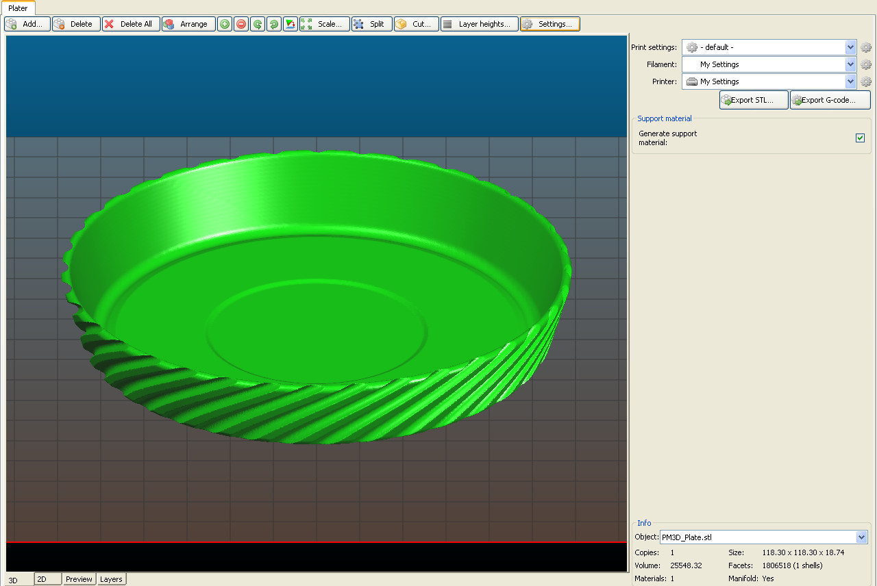877x586 pixels.
Task: Click the rotate face-to-bed icon
Action: pyautogui.click(x=291, y=24)
